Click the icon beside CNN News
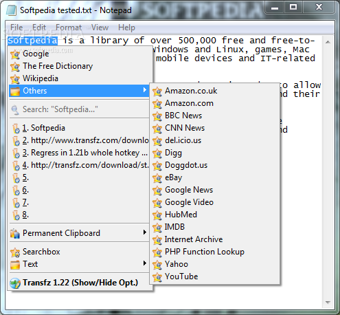 tap(157, 129)
